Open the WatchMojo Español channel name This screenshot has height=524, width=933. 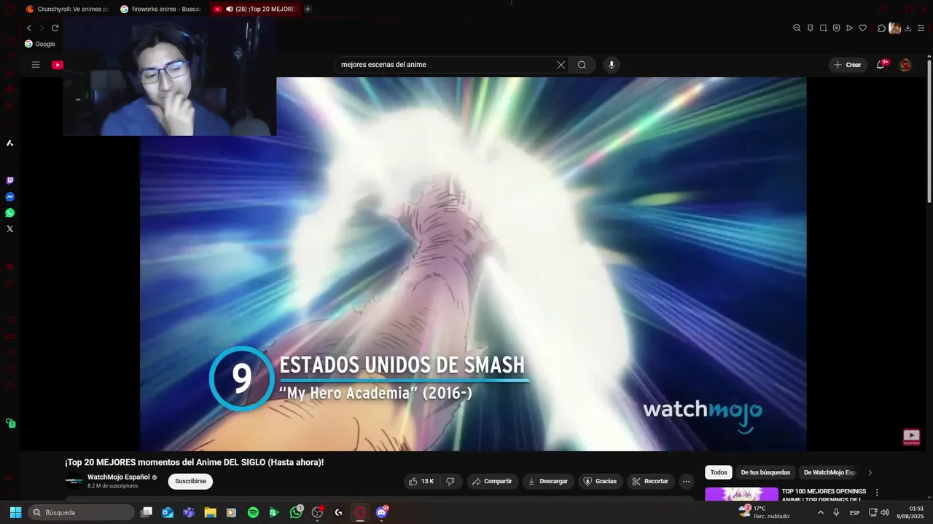click(x=118, y=477)
